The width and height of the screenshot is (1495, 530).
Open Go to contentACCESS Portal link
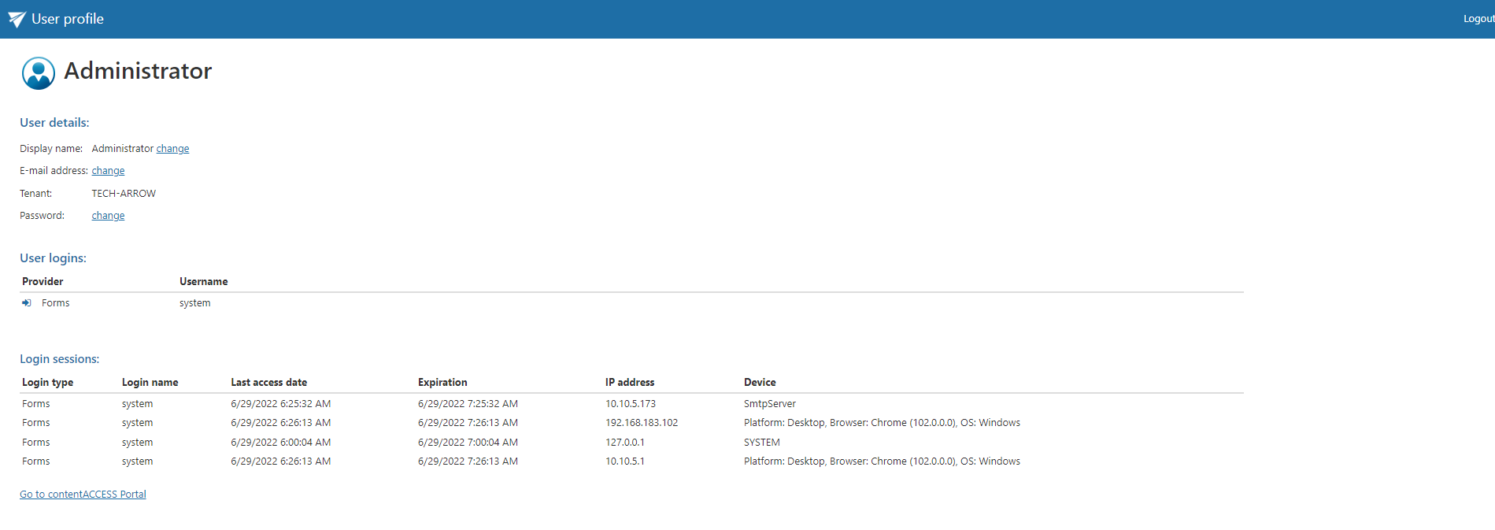(83, 495)
